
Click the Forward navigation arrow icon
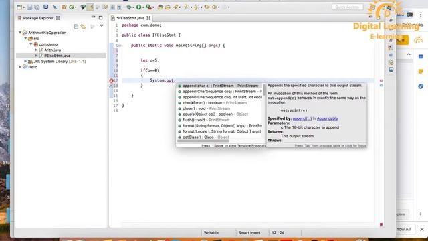(225, 7)
